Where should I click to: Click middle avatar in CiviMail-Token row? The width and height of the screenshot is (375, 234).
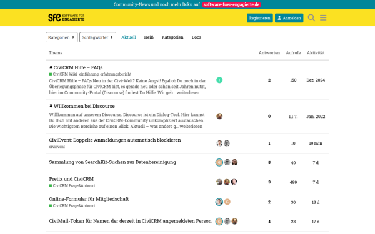(x=227, y=222)
